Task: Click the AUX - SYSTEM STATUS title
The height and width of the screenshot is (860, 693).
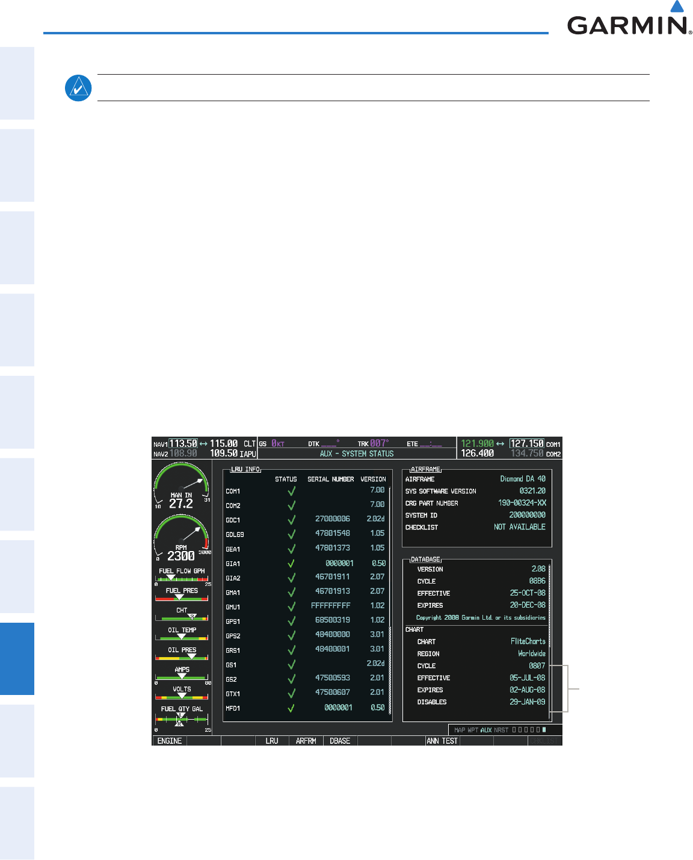Action: [x=357, y=453]
